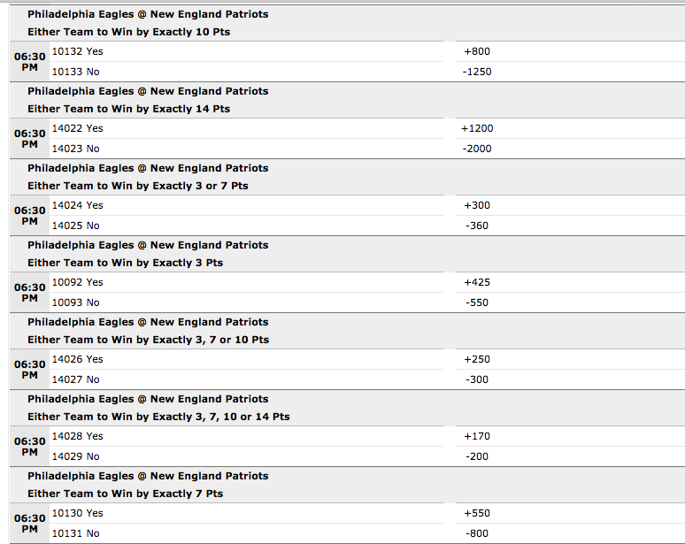Select the 14027 No row label
Screen dimensions: 685x544
[75, 379]
